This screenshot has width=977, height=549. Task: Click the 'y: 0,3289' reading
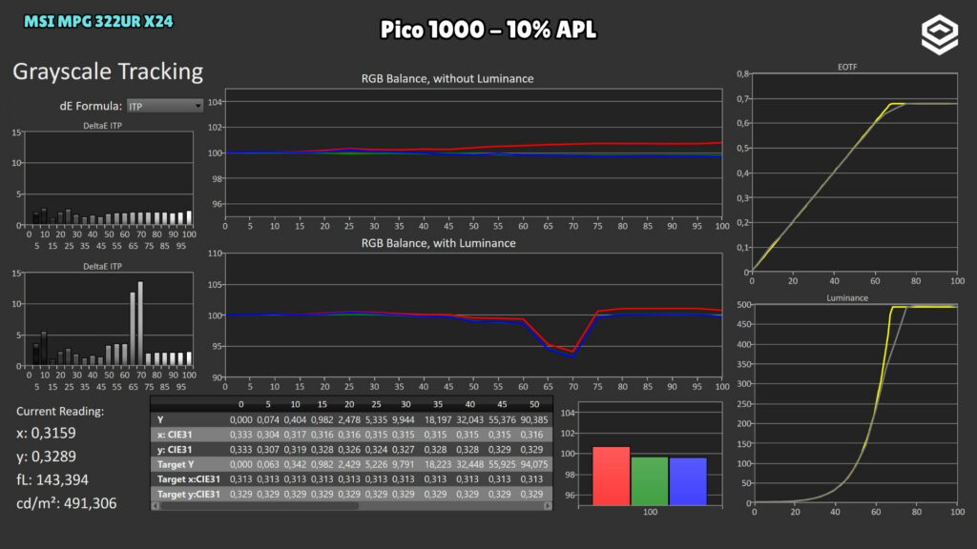coord(46,457)
